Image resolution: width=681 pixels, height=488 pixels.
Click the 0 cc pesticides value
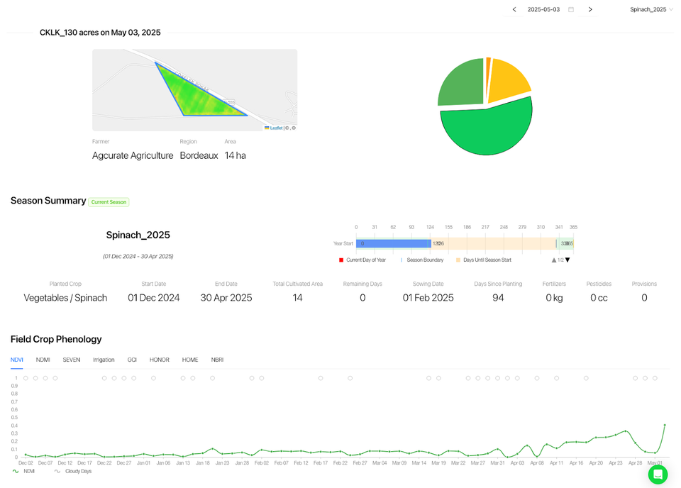pos(599,298)
